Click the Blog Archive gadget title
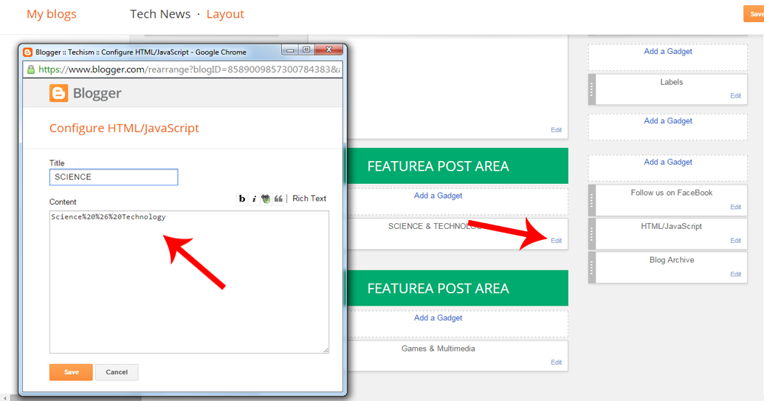Image resolution: width=764 pixels, height=401 pixels. click(x=672, y=260)
